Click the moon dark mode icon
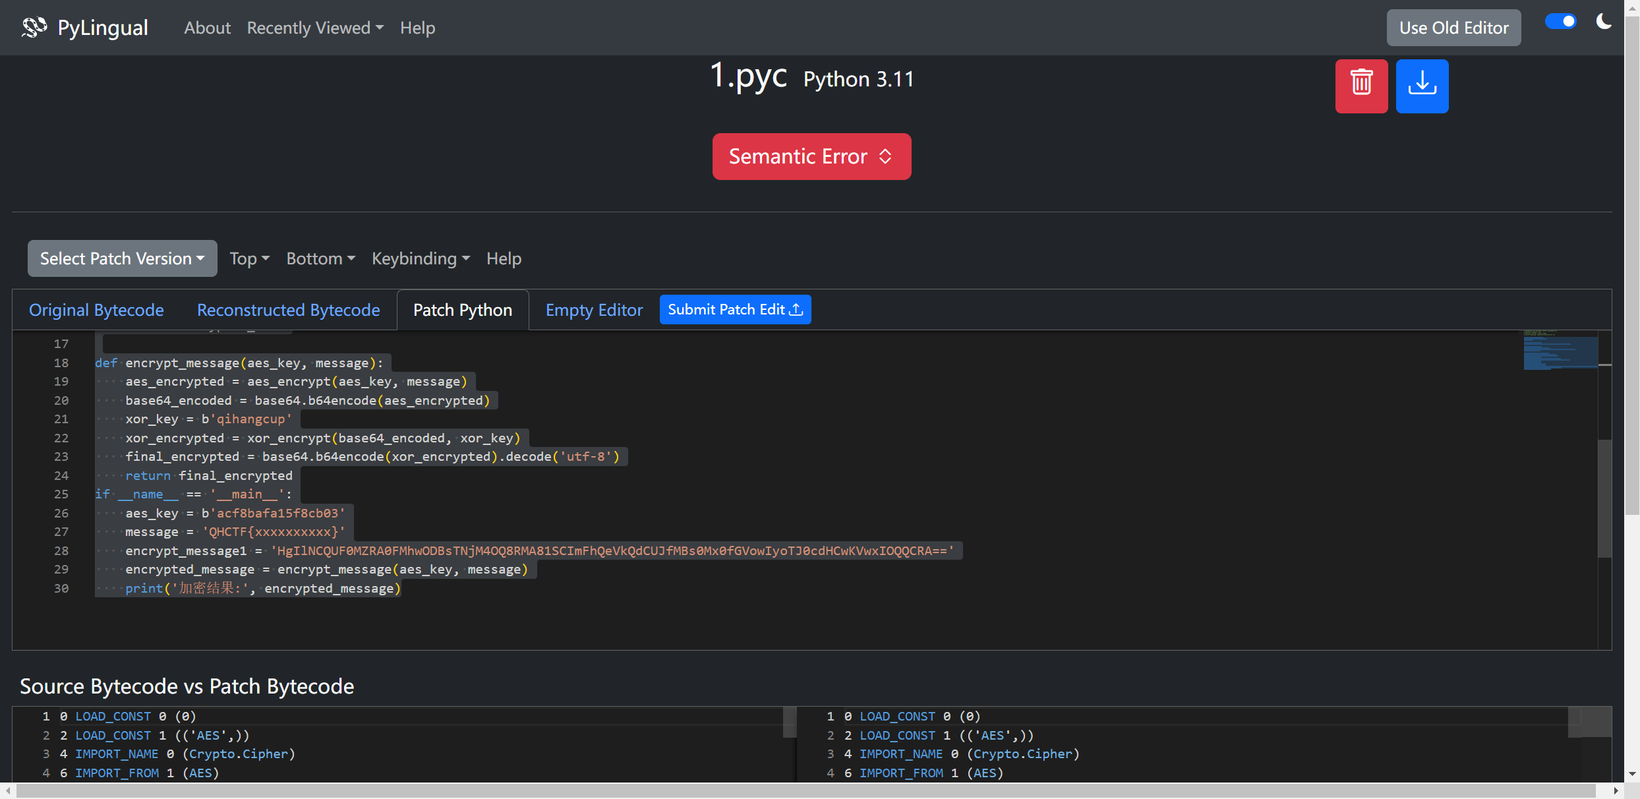 (x=1604, y=22)
